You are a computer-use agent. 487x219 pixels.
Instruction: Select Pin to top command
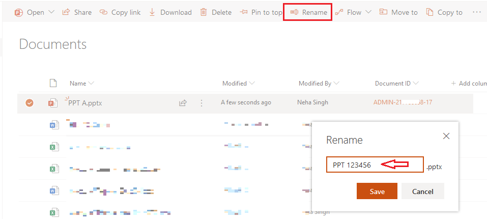point(261,12)
